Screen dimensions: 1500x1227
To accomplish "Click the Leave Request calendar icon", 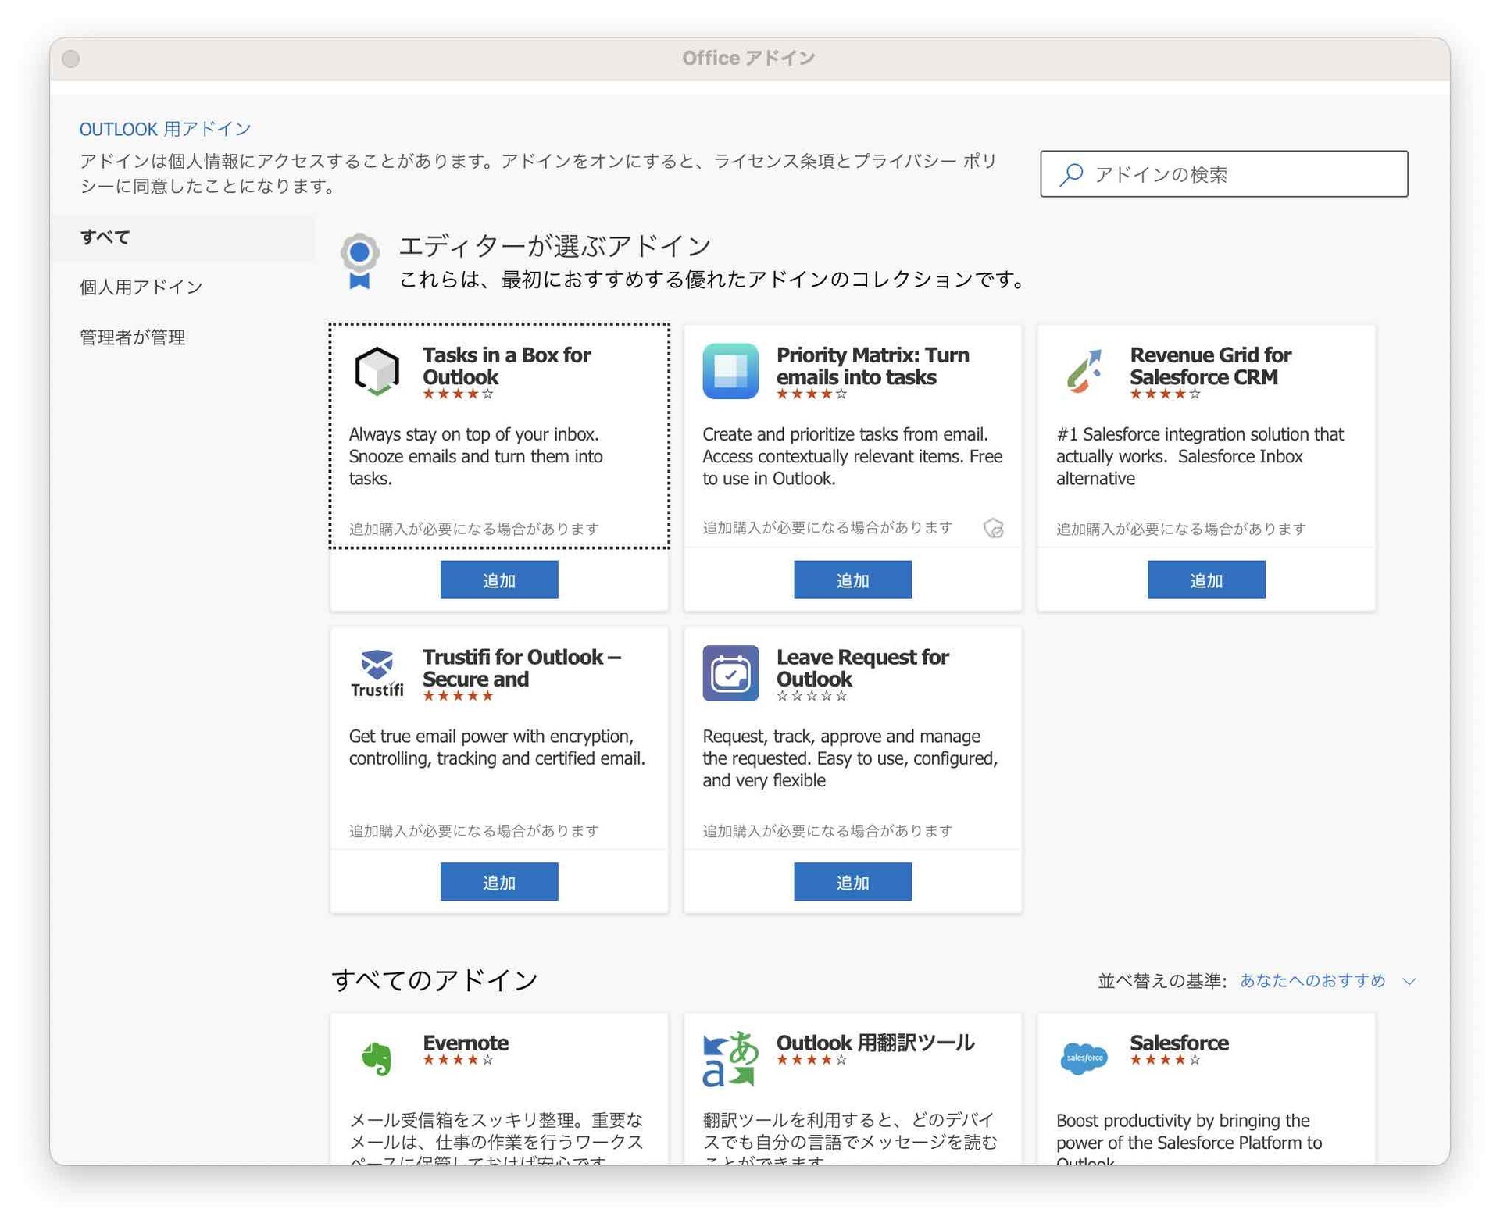I will (730, 672).
